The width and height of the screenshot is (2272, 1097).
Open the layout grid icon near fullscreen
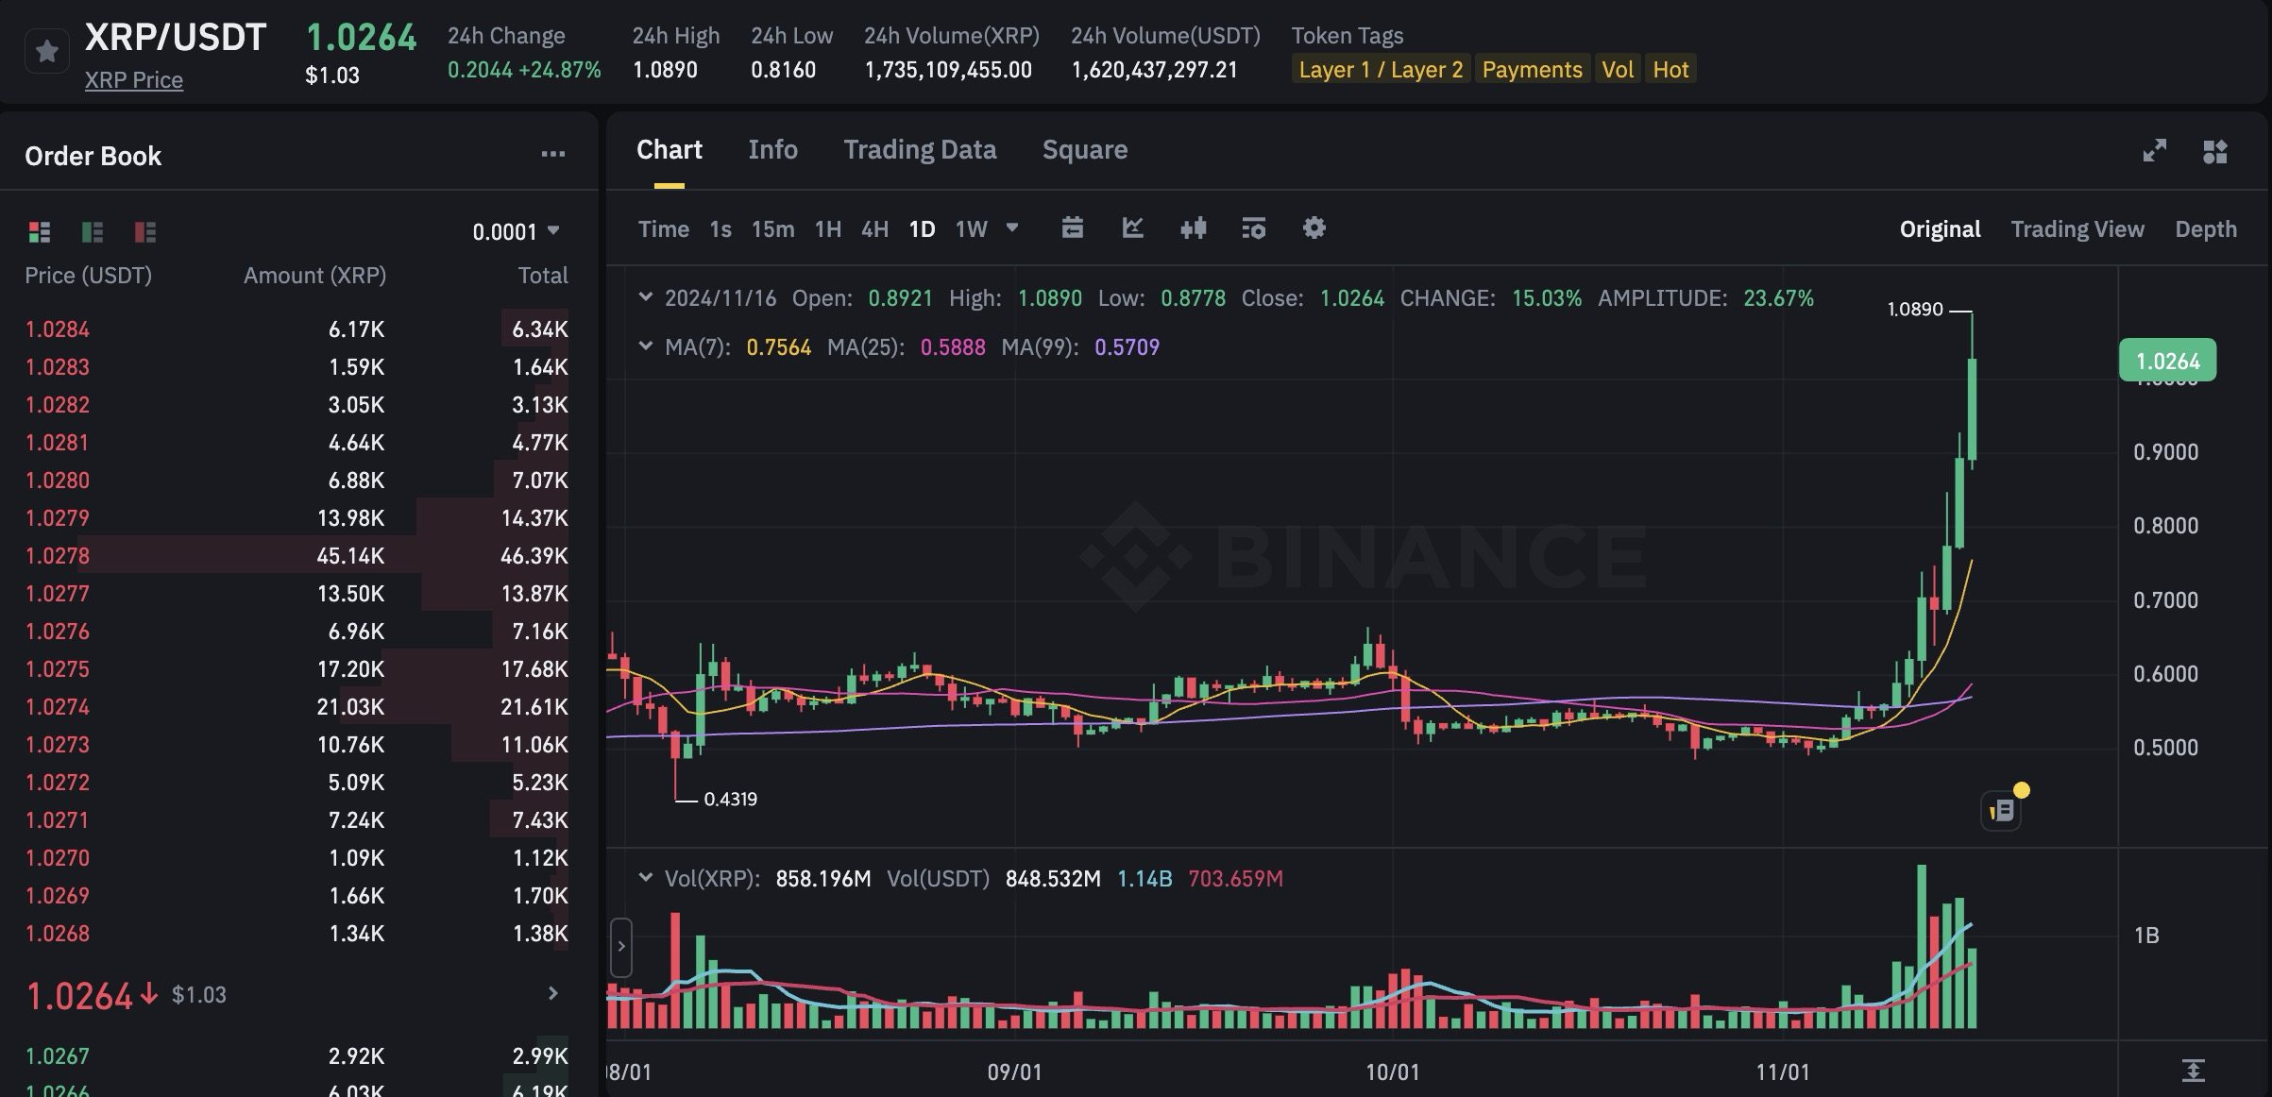[x=2216, y=149]
